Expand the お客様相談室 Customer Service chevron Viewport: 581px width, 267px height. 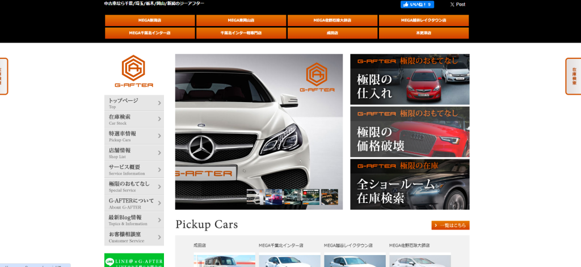159,237
